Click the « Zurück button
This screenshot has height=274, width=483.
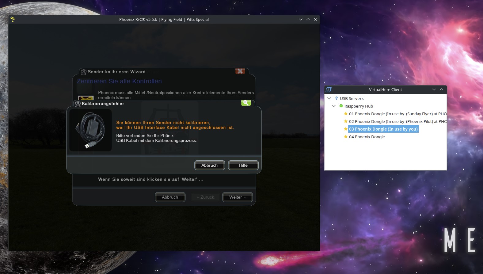206,197
